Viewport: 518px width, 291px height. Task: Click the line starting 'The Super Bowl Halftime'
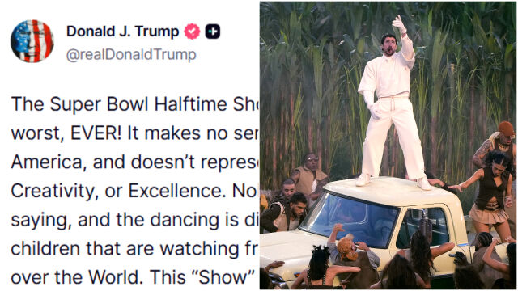point(135,104)
